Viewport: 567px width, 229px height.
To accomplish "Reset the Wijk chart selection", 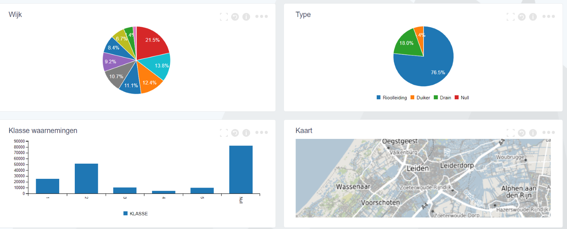I will (x=235, y=17).
